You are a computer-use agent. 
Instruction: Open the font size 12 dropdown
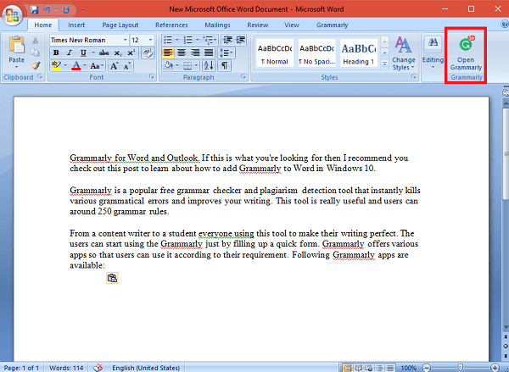coord(150,40)
